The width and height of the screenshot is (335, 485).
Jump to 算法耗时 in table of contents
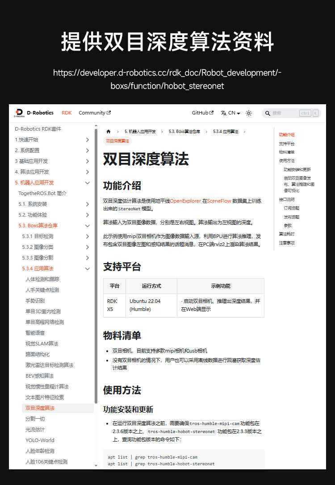coord(286,234)
